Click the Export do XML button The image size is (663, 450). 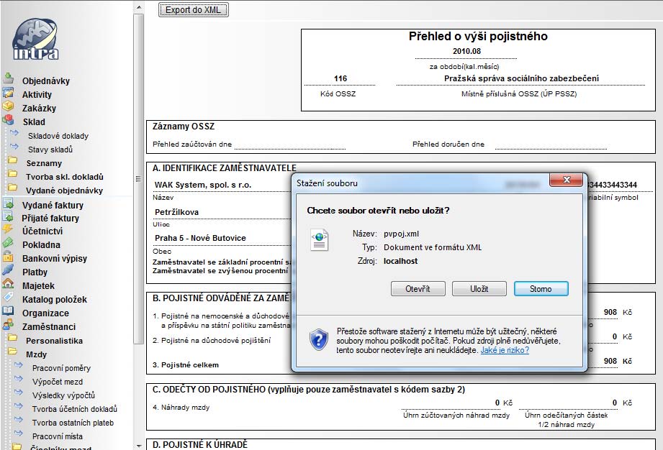click(x=193, y=9)
